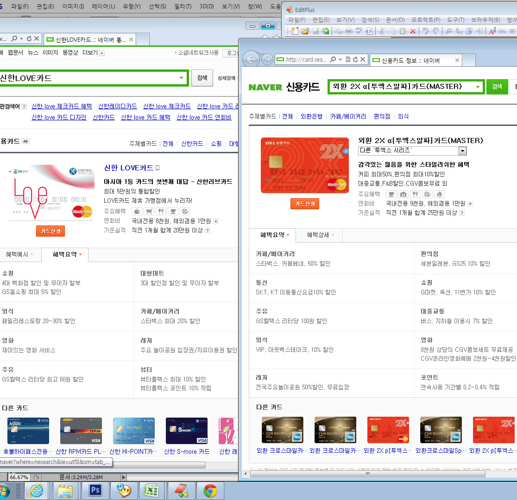517x500 pixels.
Task: Open the search box dropdown arrow for 신한LOVE카드
Action: tap(181, 78)
